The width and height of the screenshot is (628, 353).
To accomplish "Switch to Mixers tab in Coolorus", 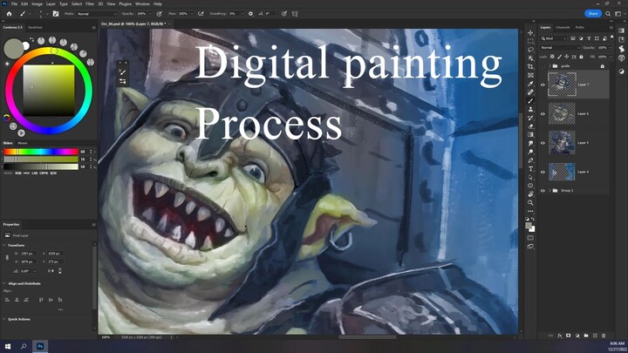I will coord(23,143).
